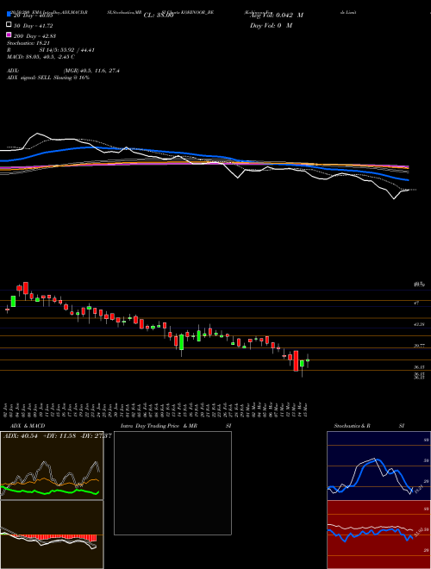
Task: Click the 'SI 14/3: 35.92 / 44.41' readout
Action: click(67, 50)
